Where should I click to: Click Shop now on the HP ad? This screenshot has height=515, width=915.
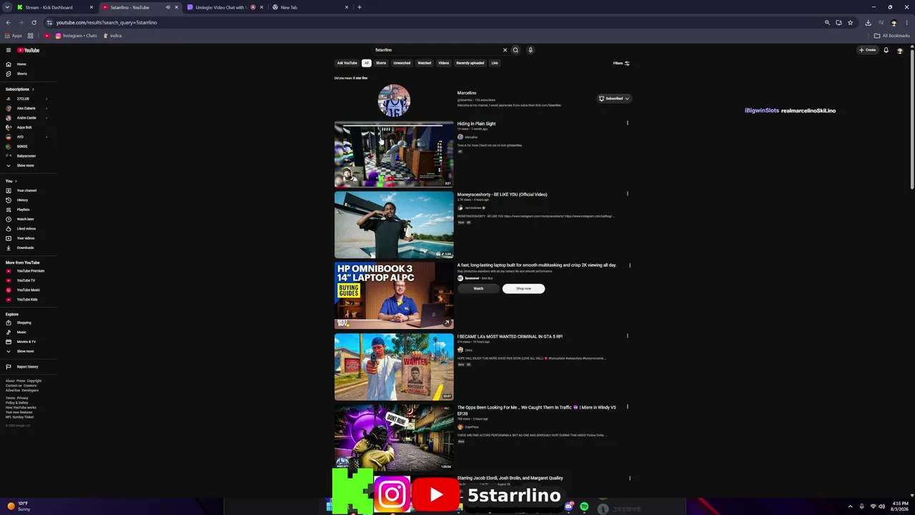tap(523, 288)
